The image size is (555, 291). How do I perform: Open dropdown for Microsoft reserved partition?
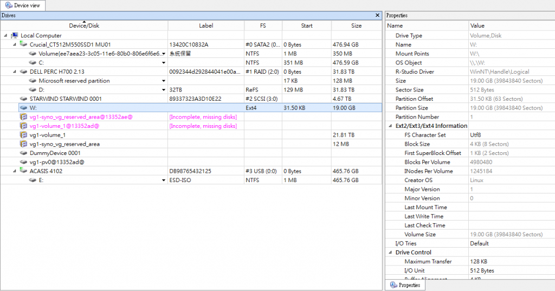164,81
